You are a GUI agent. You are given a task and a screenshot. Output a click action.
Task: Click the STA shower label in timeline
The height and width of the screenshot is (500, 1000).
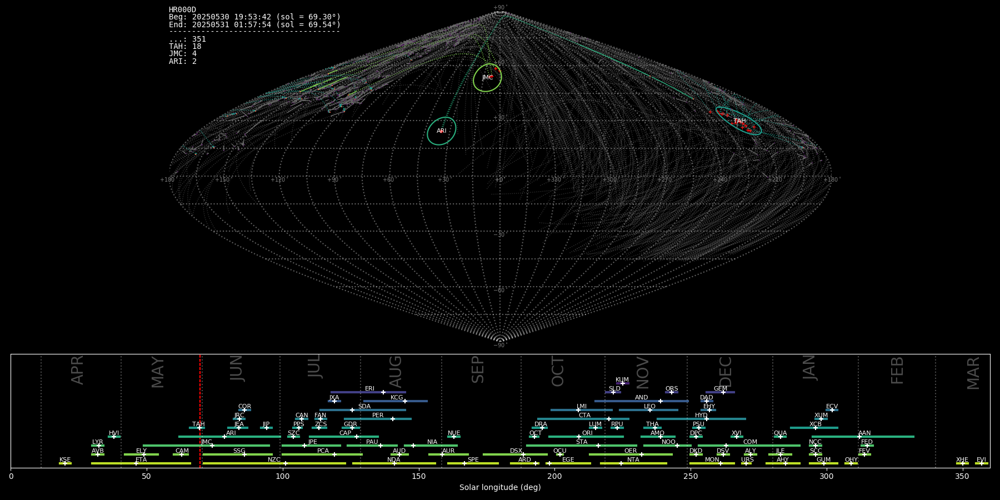coord(581,442)
